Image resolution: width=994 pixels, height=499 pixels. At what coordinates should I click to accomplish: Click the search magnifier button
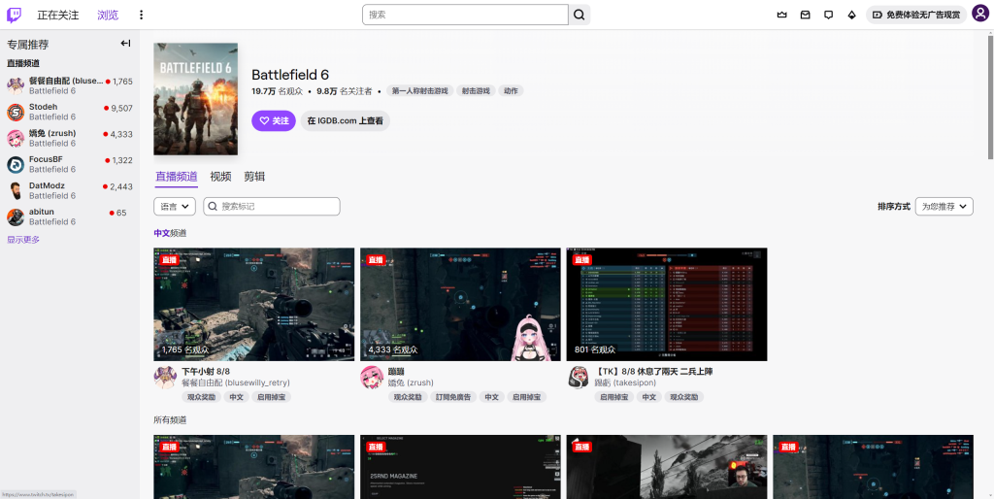[579, 15]
